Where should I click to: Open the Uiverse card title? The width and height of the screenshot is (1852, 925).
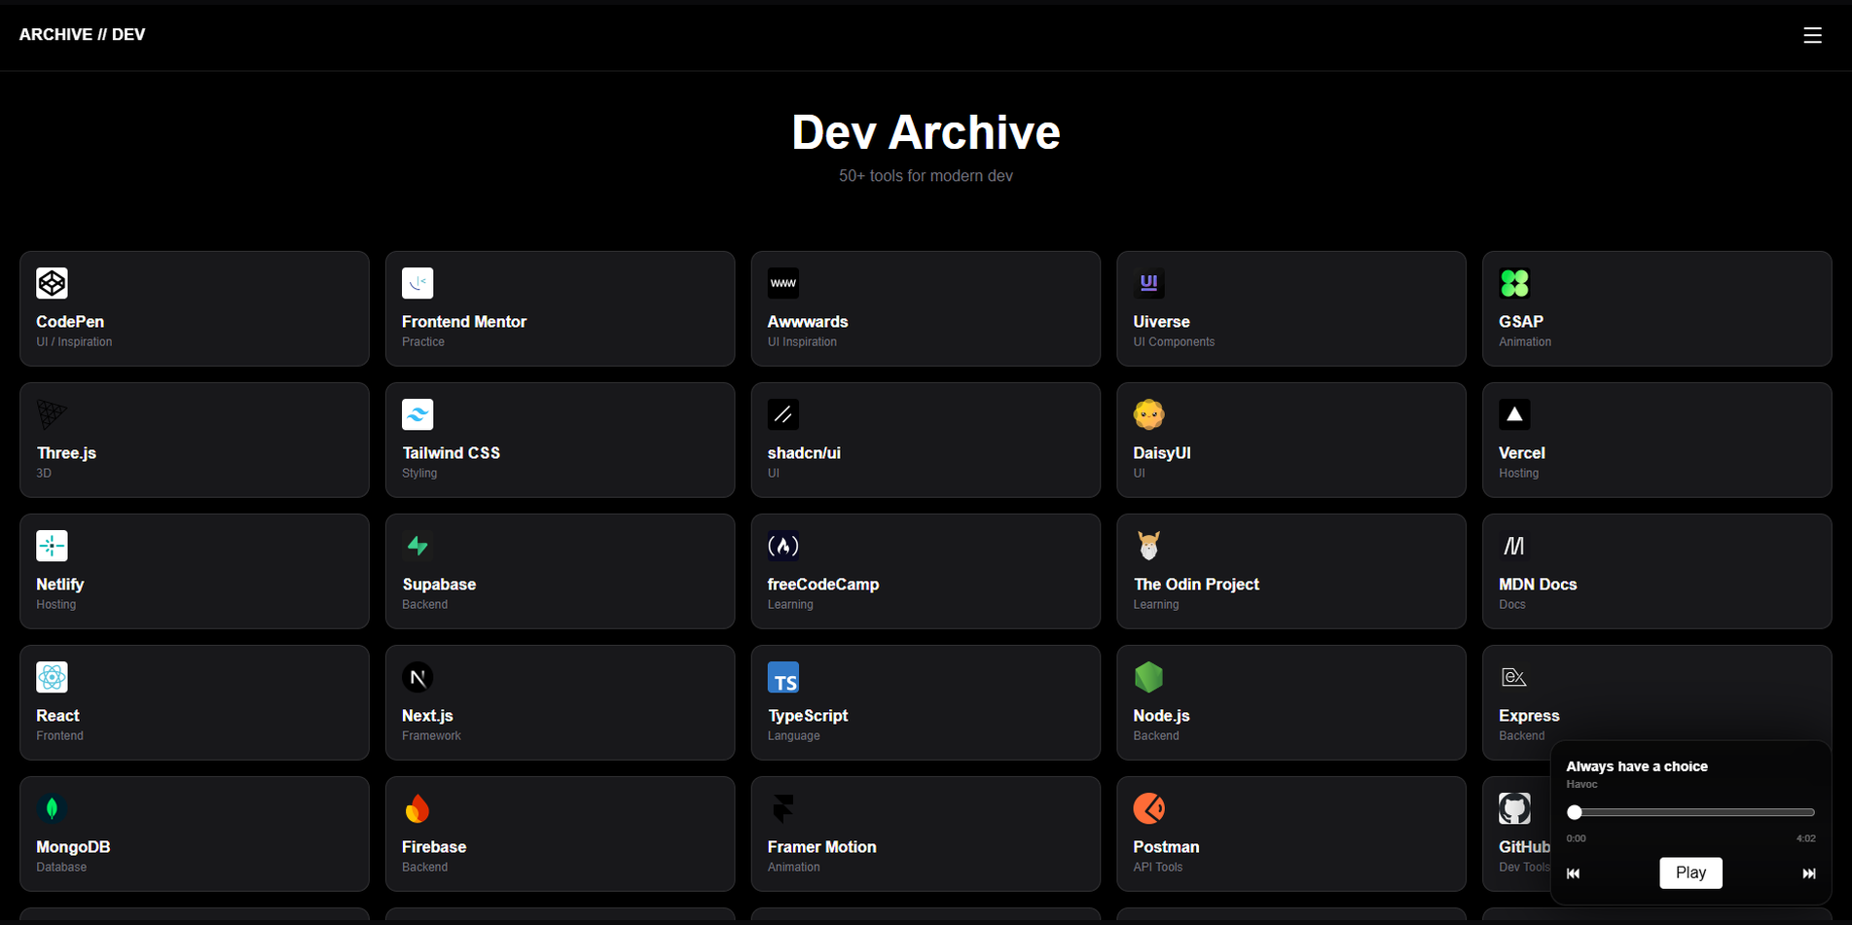pos(1161,322)
